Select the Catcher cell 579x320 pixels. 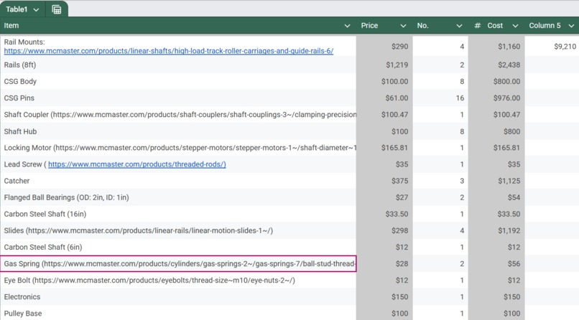click(x=178, y=181)
